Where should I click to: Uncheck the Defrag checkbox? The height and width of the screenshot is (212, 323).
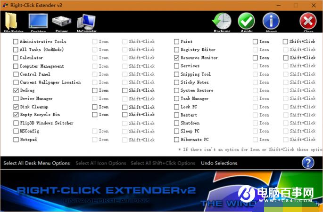click(16, 90)
